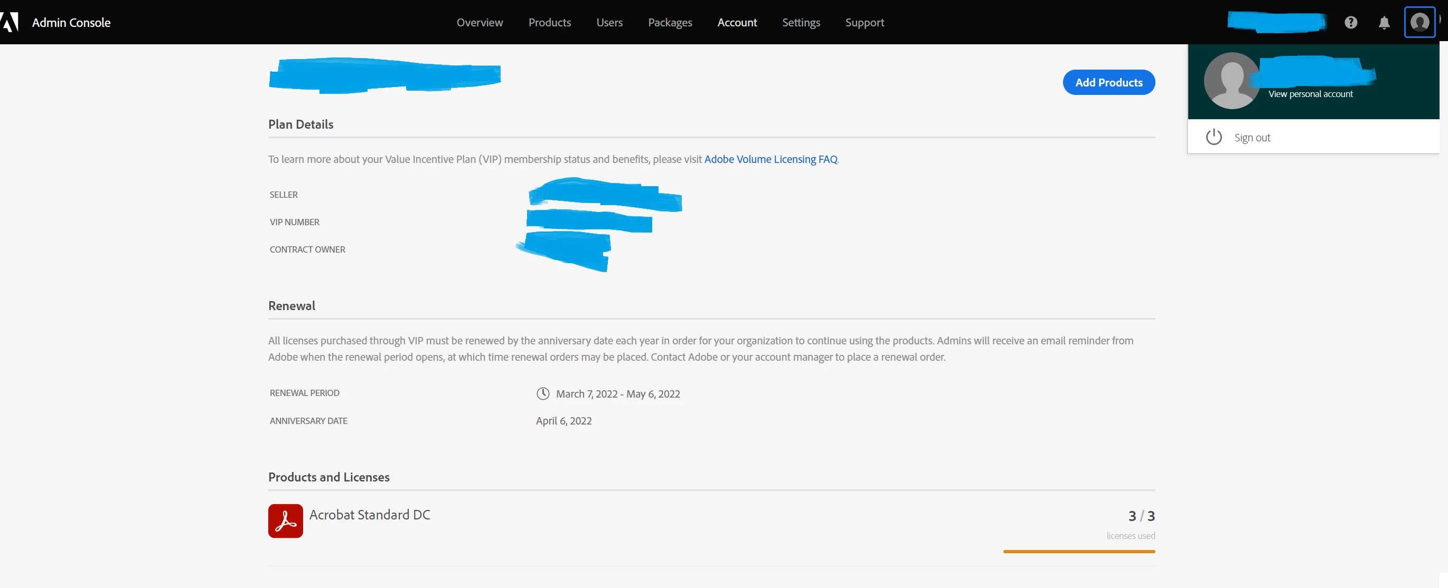This screenshot has height=588, width=1448.
Task: Click the large profile avatar picture
Action: 1231,81
